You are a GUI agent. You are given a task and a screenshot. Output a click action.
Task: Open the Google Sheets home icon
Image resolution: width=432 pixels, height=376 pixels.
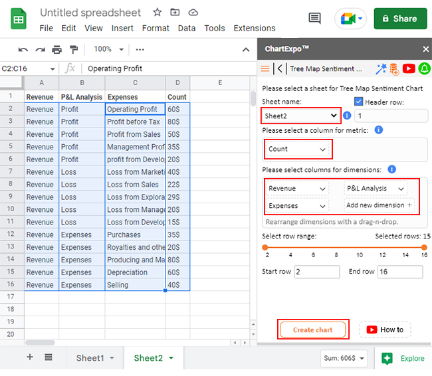[19, 19]
